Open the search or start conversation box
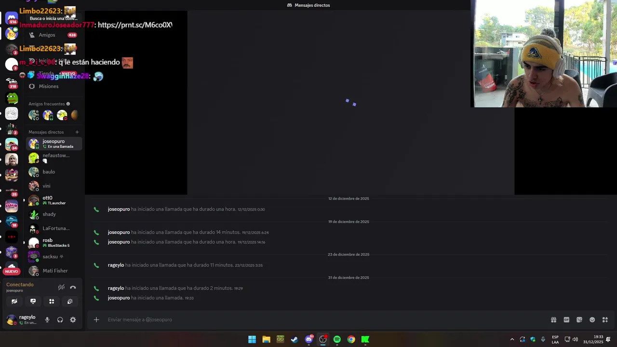Viewport: 617px width, 347px height. pyautogui.click(x=54, y=18)
